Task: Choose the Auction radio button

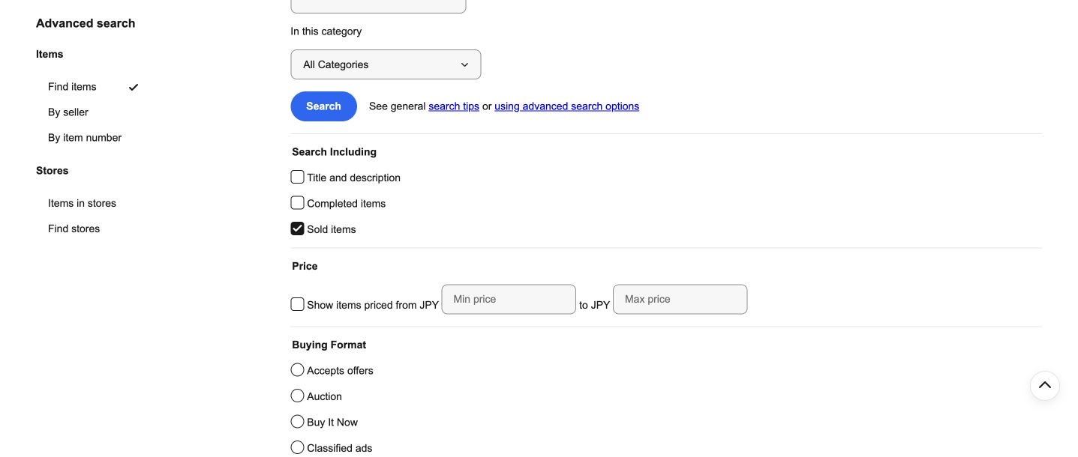Action: pos(297,396)
